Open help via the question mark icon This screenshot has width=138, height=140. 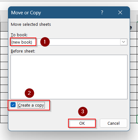pyautogui.click(x=102, y=12)
